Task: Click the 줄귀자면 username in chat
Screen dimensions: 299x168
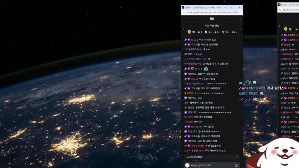Action: click(188, 93)
